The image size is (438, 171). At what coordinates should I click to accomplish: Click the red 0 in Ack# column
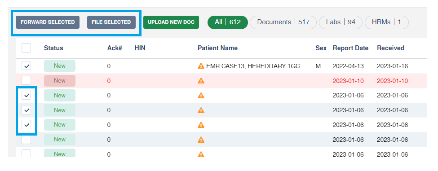[x=109, y=81]
